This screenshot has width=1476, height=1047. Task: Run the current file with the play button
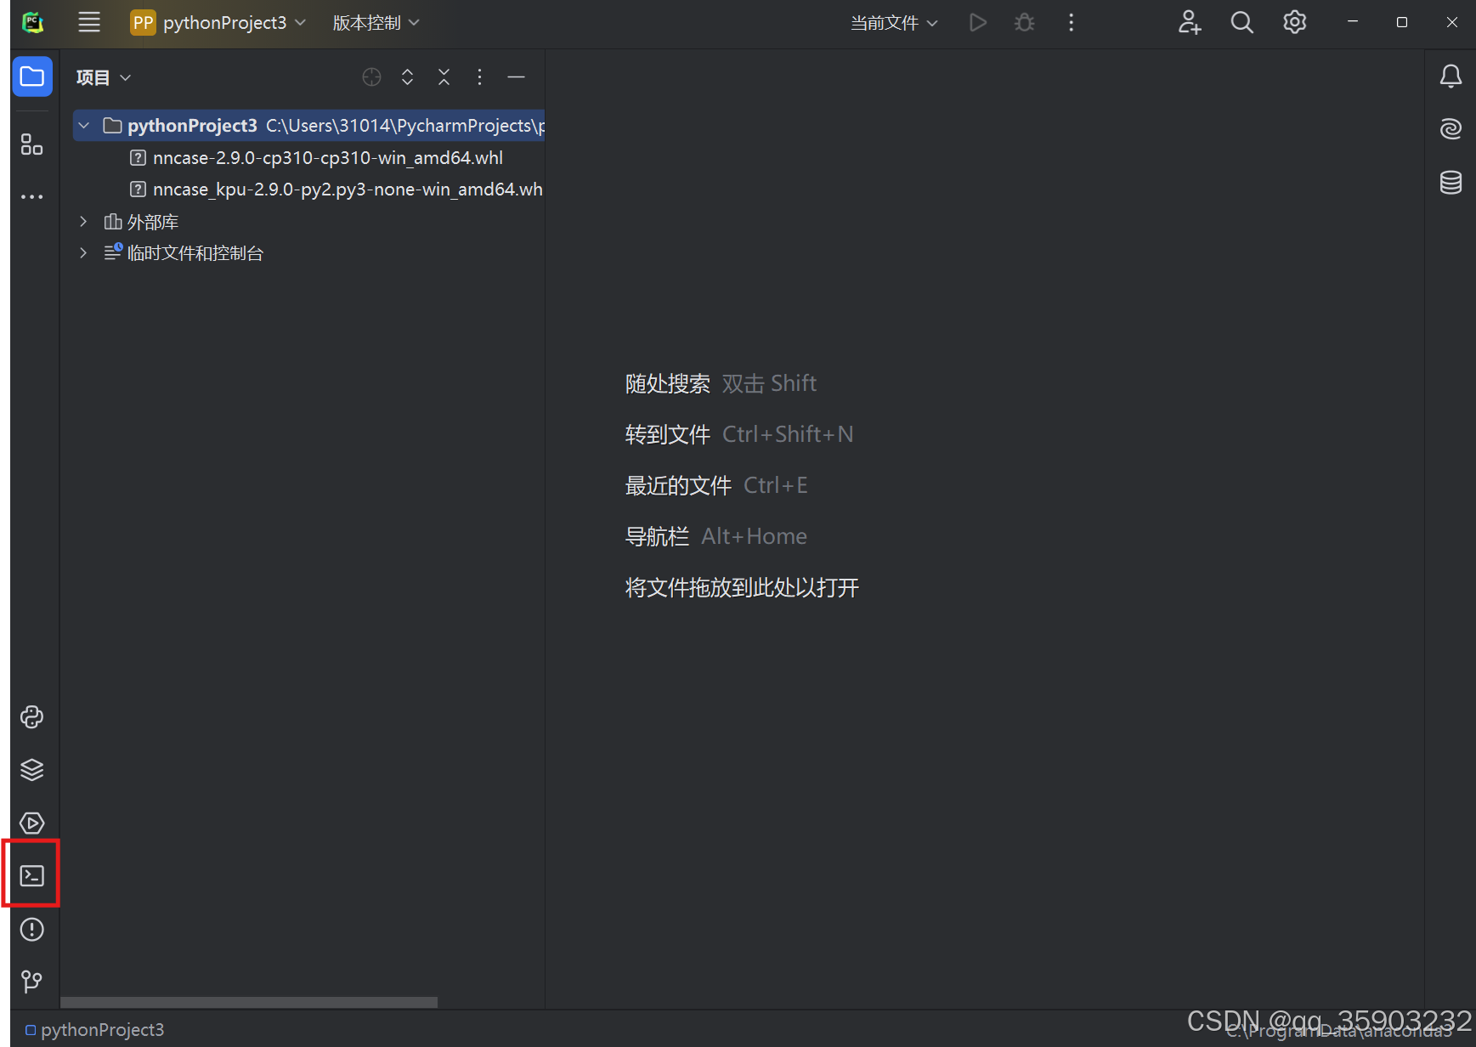(977, 22)
